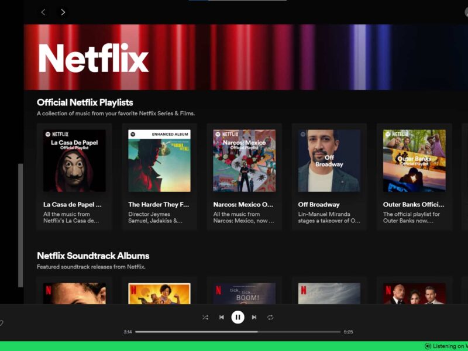Navigate forward using the right chevron arrow
This screenshot has width=468, height=351.
[63, 12]
